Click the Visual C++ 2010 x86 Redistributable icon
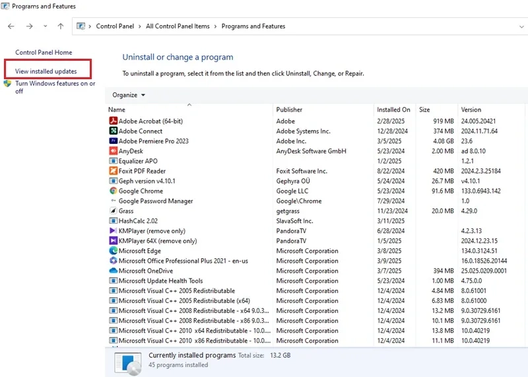528x377 pixels. [x=113, y=340]
